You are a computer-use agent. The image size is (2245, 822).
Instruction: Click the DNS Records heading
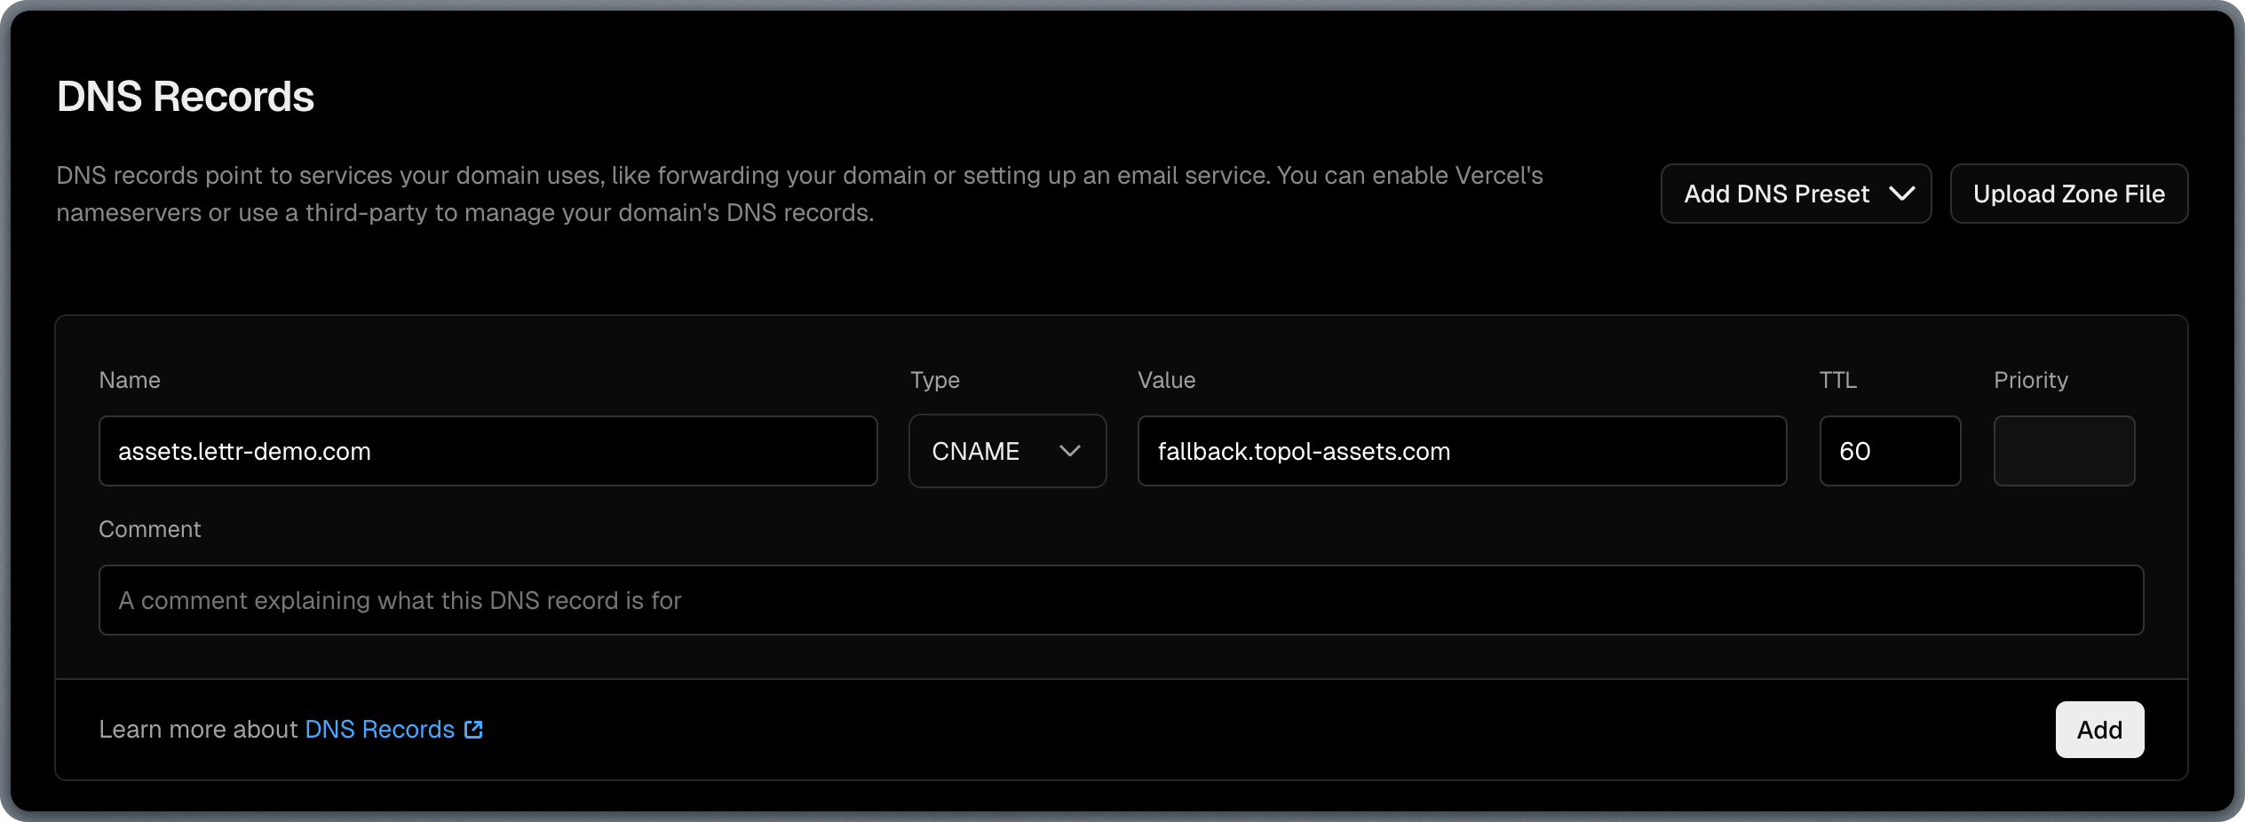(185, 95)
